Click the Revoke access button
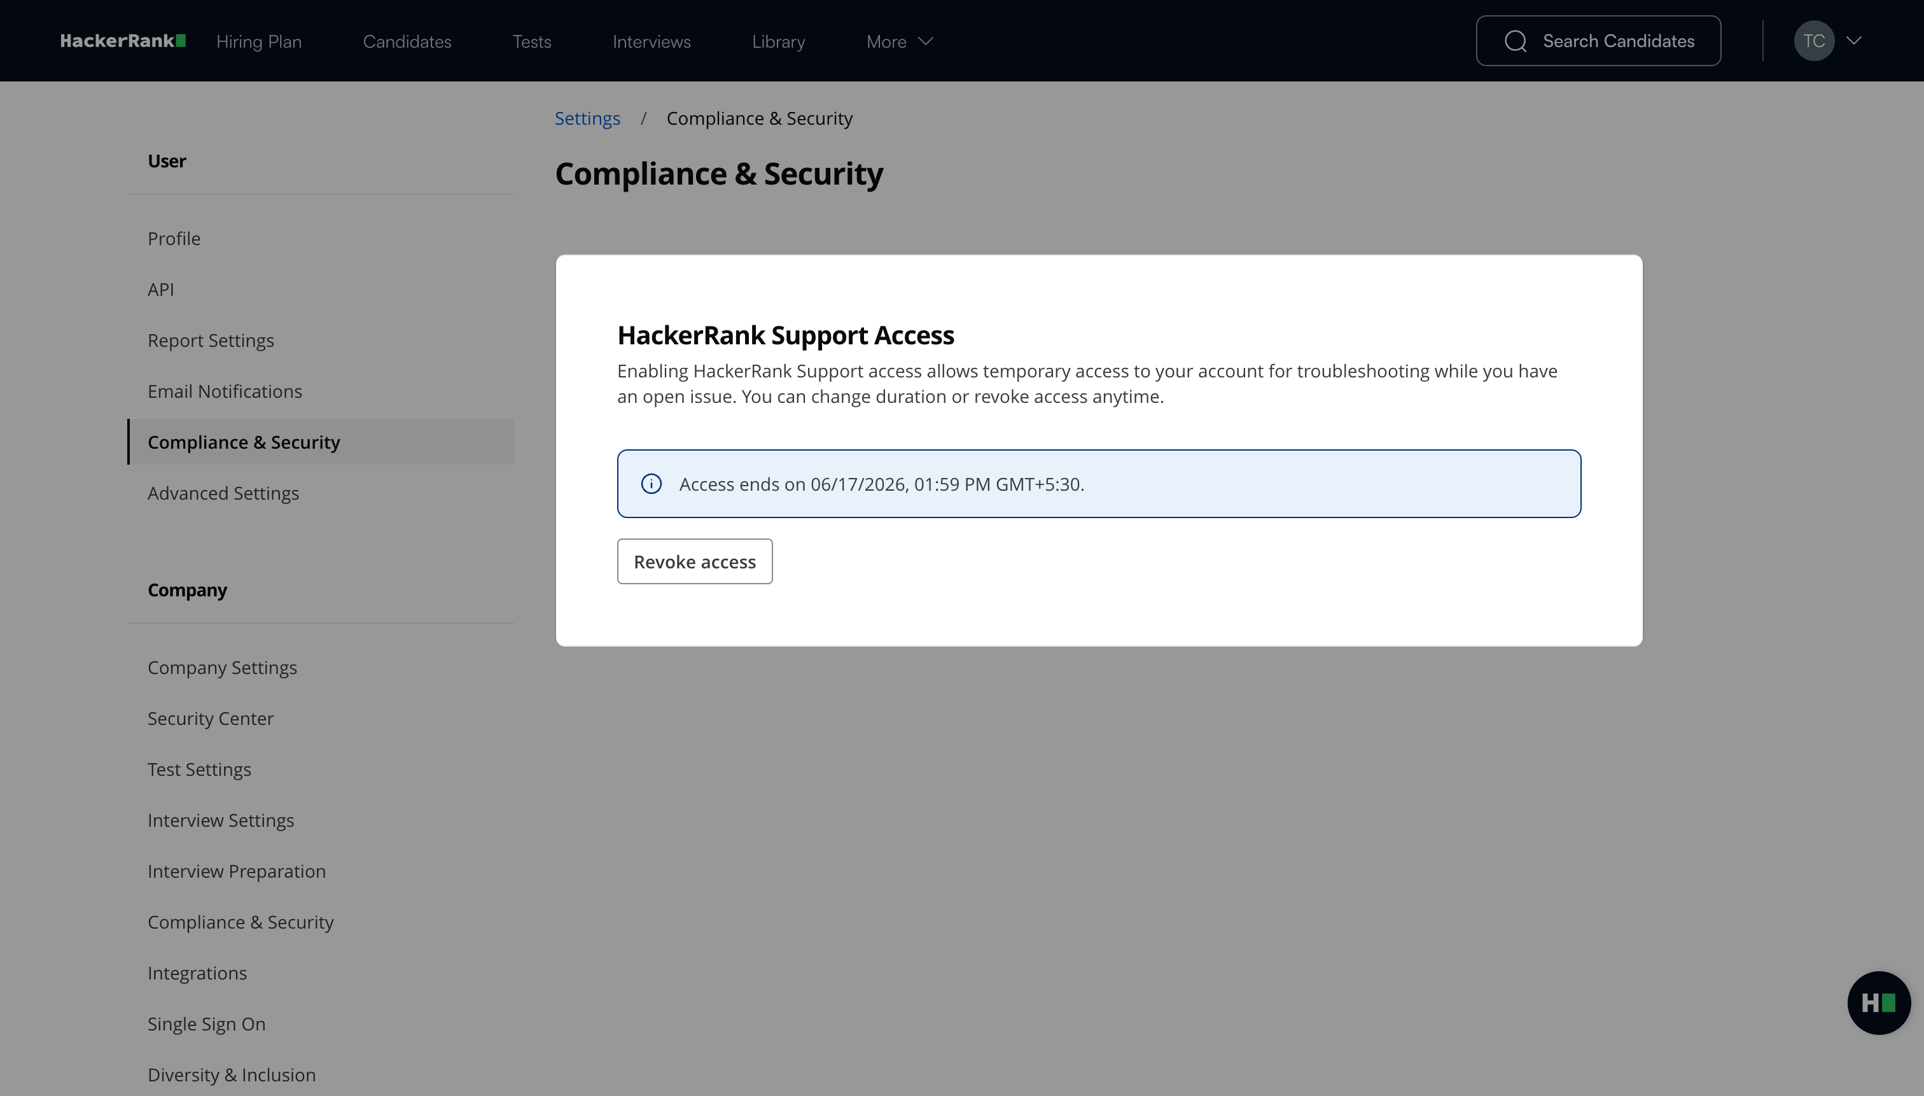This screenshot has width=1924, height=1096. point(695,561)
